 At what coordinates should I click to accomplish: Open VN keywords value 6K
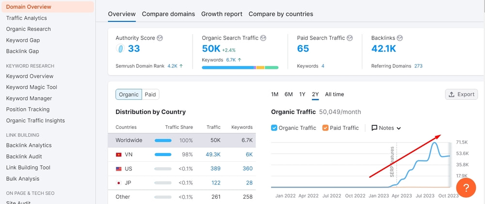[x=249, y=155]
